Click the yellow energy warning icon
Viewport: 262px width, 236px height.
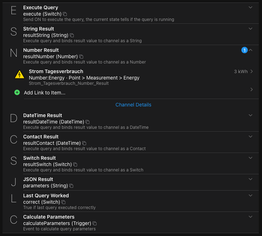click(19, 75)
